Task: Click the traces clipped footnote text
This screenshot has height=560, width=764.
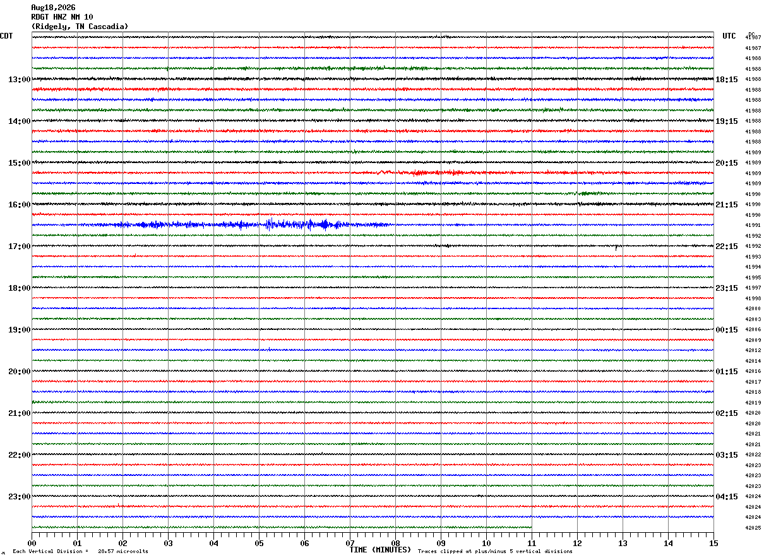Action: click(495, 552)
